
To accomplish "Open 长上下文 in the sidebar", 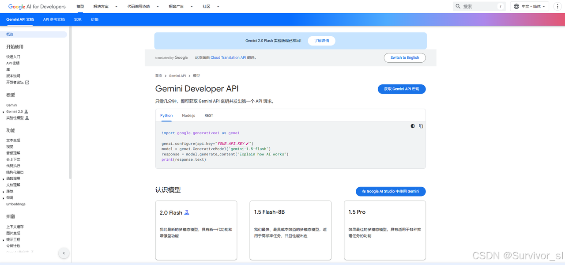I will point(13,159).
